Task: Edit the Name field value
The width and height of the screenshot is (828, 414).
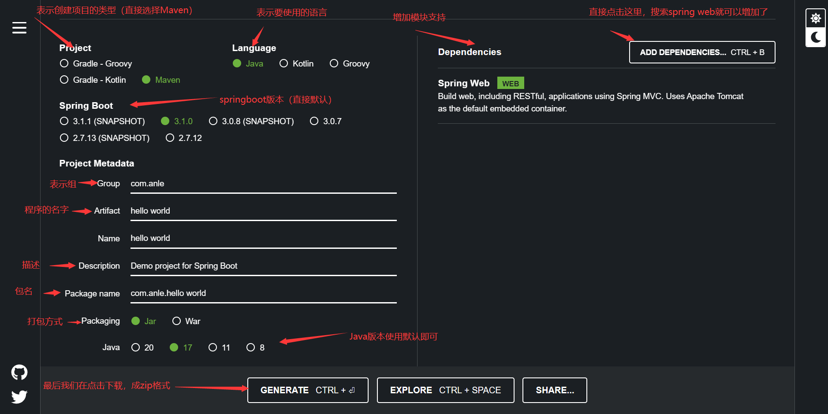Action: (x=264, y=238)
